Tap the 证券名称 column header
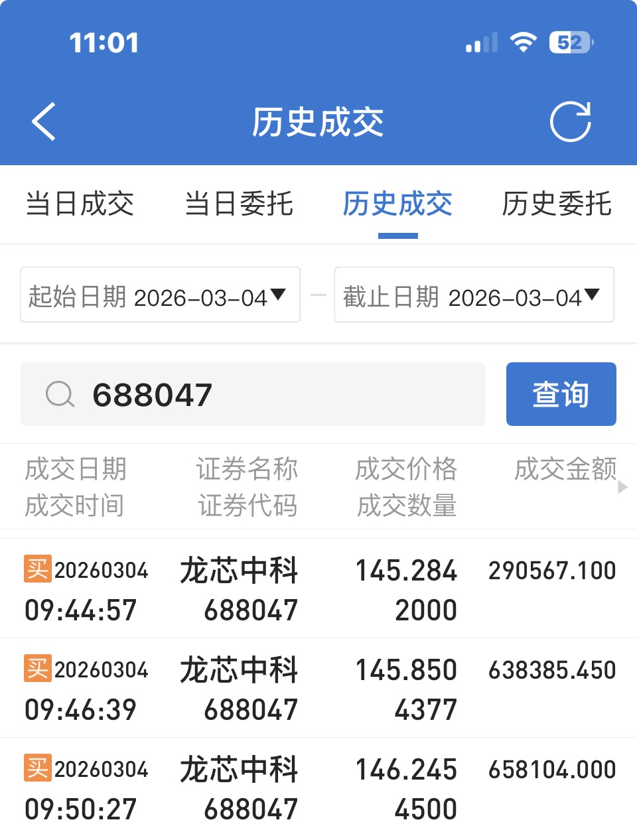The width and height of the screenshot is (637, 830). pyautogui.click(x=248, y=469)
